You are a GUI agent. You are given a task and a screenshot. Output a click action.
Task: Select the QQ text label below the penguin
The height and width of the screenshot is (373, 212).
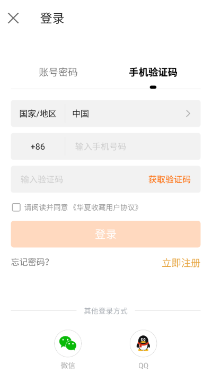tap(143, 366)
